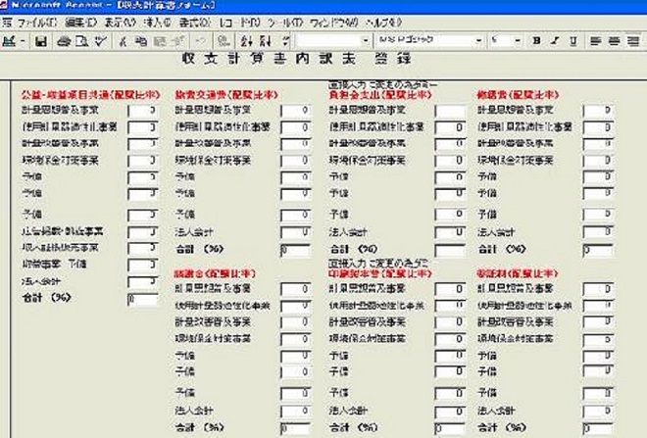Open the font size dropdown
The height and width of the screenshot is (438, 647).
click(519, 41)
